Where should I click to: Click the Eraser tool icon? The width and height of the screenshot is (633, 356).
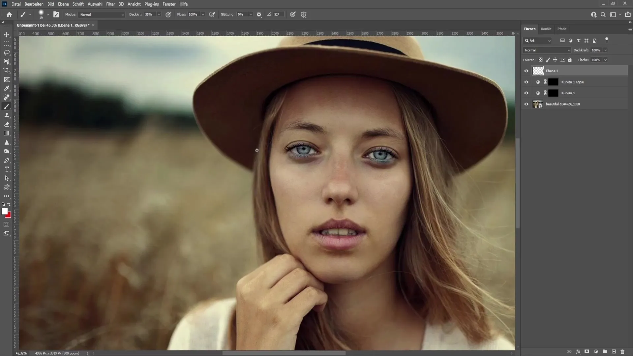(7, 124)
